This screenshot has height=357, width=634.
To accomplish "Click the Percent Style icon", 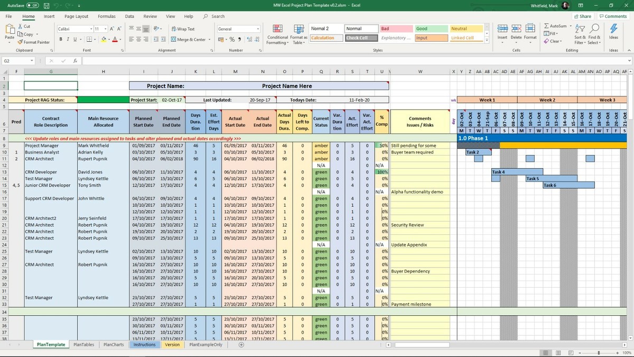I will tap(232, 39).
